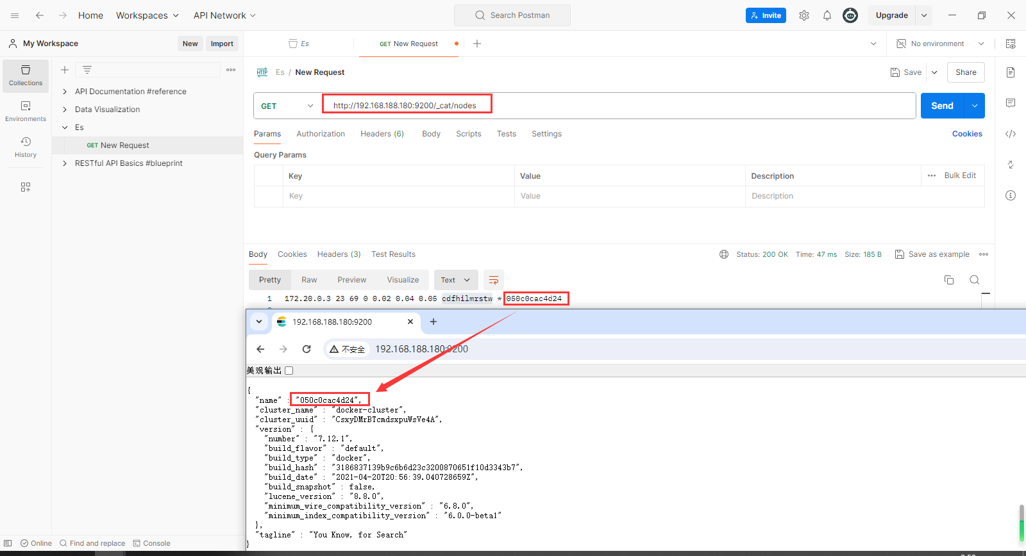
Task: Copy the response body
Action: tap(949, 280)
